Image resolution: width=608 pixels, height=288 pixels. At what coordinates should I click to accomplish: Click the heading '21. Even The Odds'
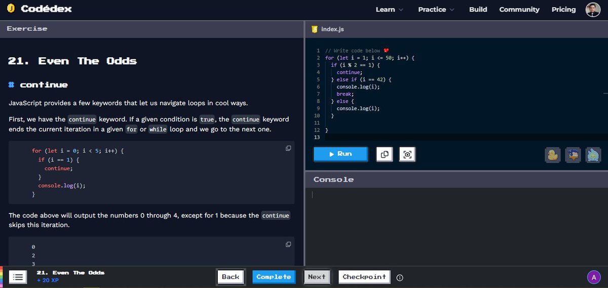(x=72, y=61)
